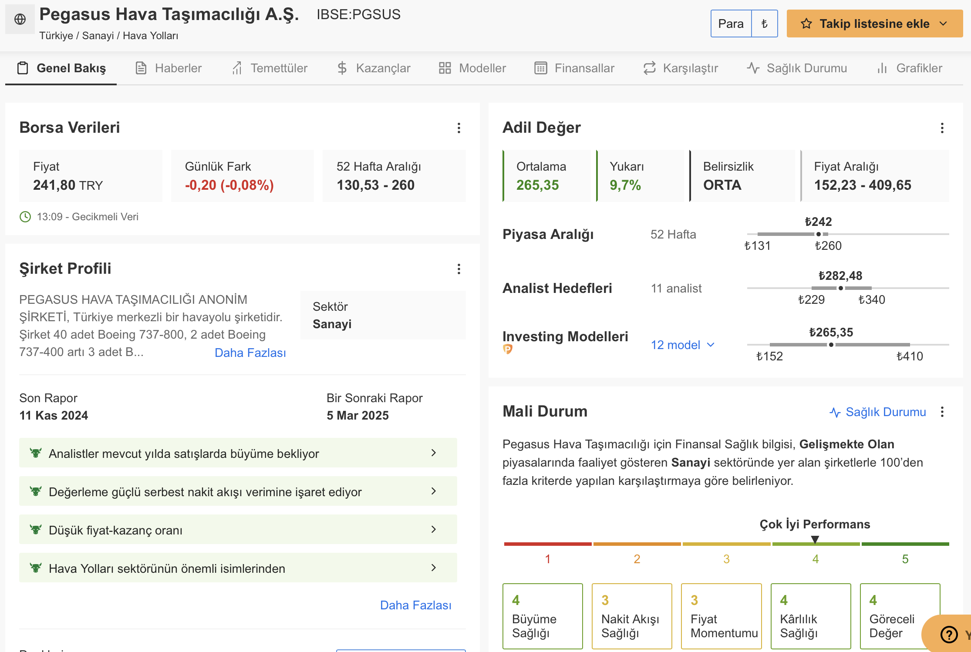Viewport: 971px width, 652px height.
Task: Switch currency to Turkish lira symbol
Action: pyautogui.click(x=765, y=24)
